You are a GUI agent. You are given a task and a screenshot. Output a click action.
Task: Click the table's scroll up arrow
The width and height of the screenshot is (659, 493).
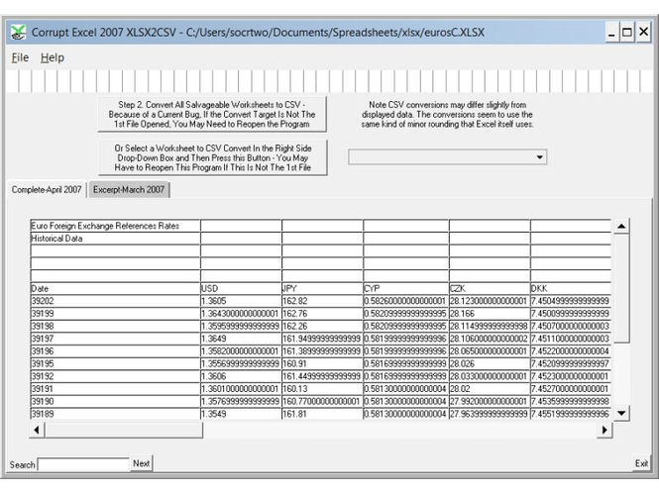(x=621, y=227)
